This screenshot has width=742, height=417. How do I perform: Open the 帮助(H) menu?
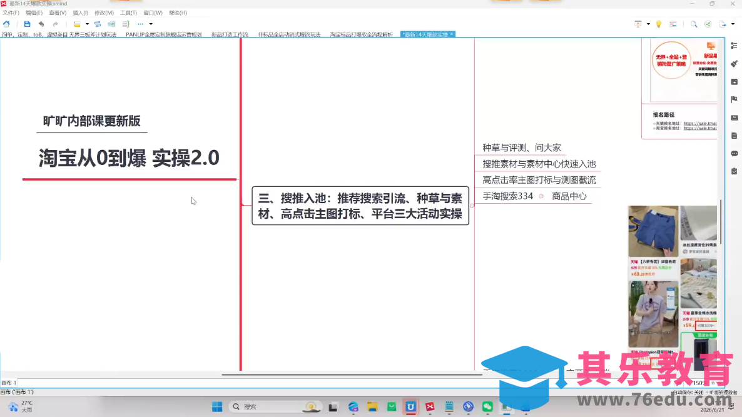click(x=178, y=13)
